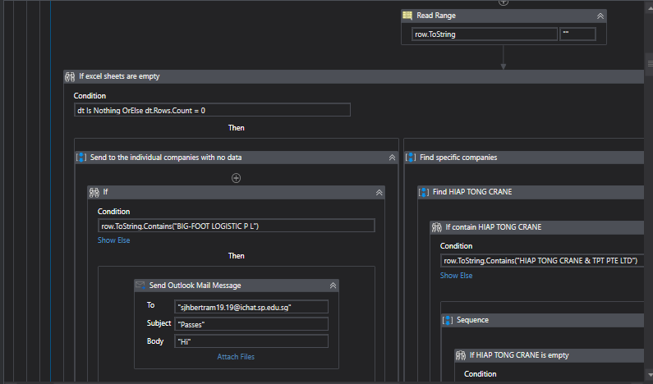The image size is (653, 384).
Task: Click the Body field containing "Hi"
Action: tap(251, 341)
